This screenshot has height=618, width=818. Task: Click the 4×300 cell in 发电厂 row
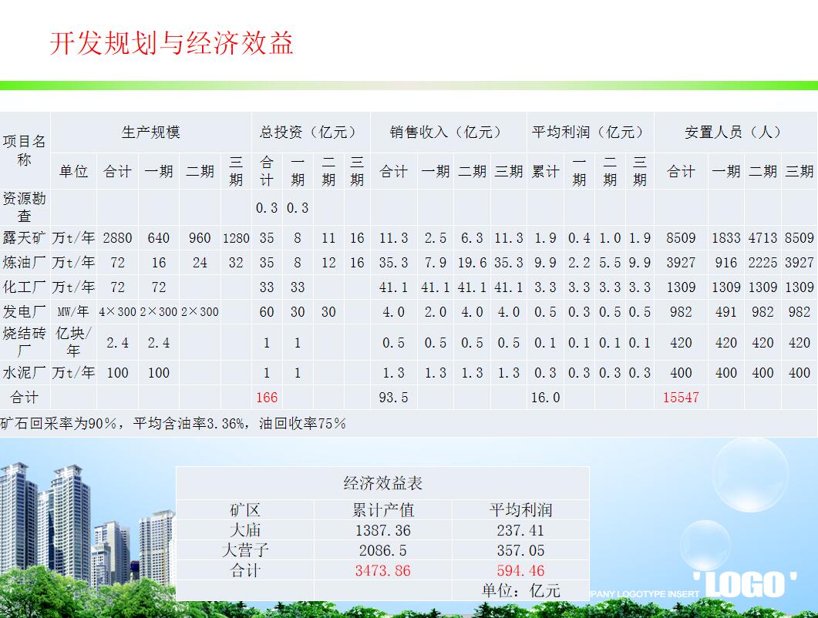pos(117,312)
